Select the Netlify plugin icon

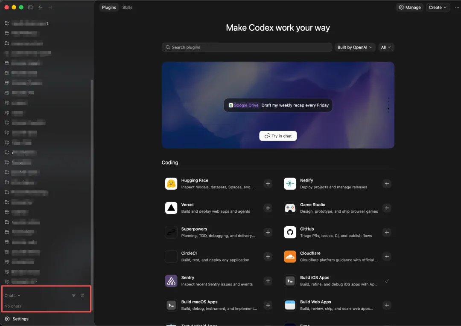pyautogui.click(x=290, y=184)
